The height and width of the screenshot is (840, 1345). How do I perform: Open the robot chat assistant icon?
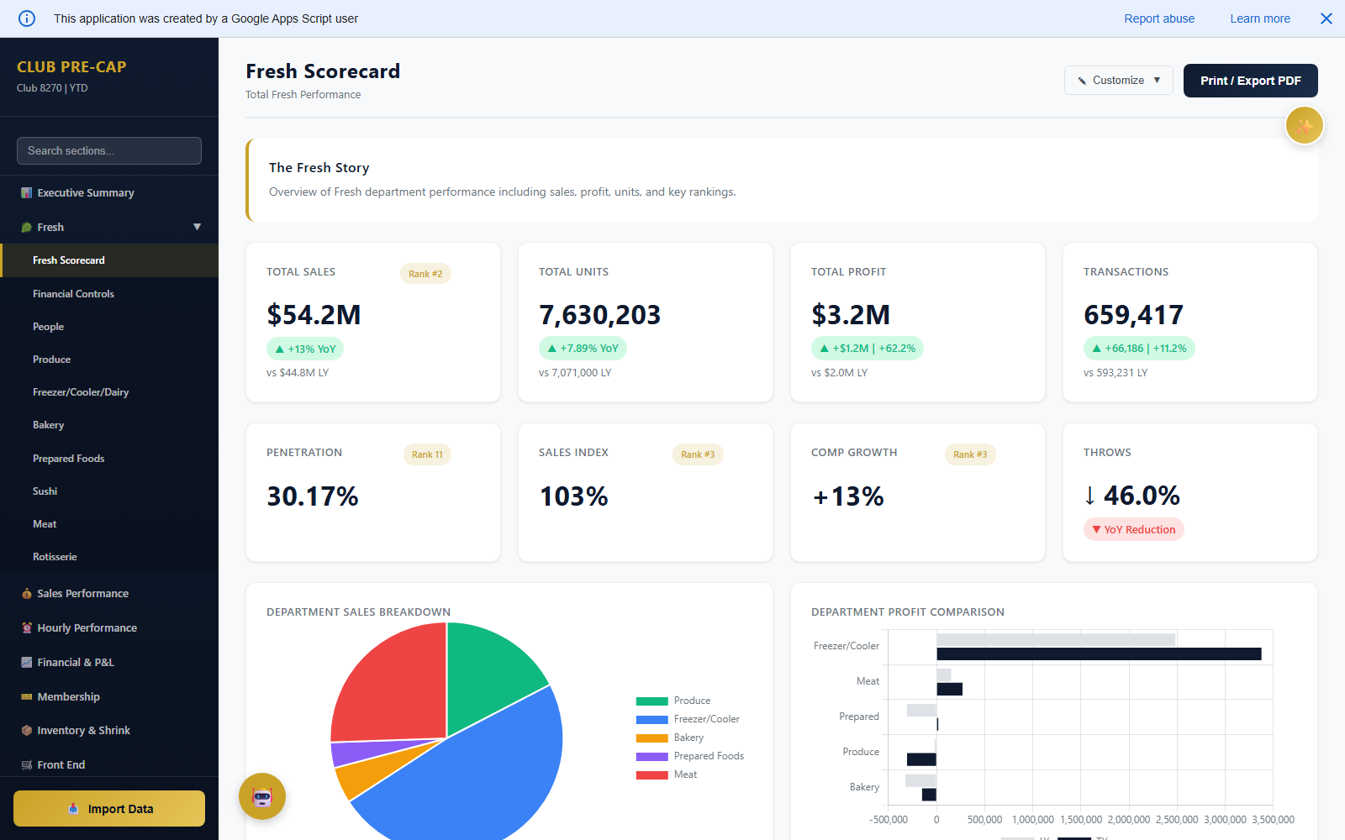coord(262,796)
